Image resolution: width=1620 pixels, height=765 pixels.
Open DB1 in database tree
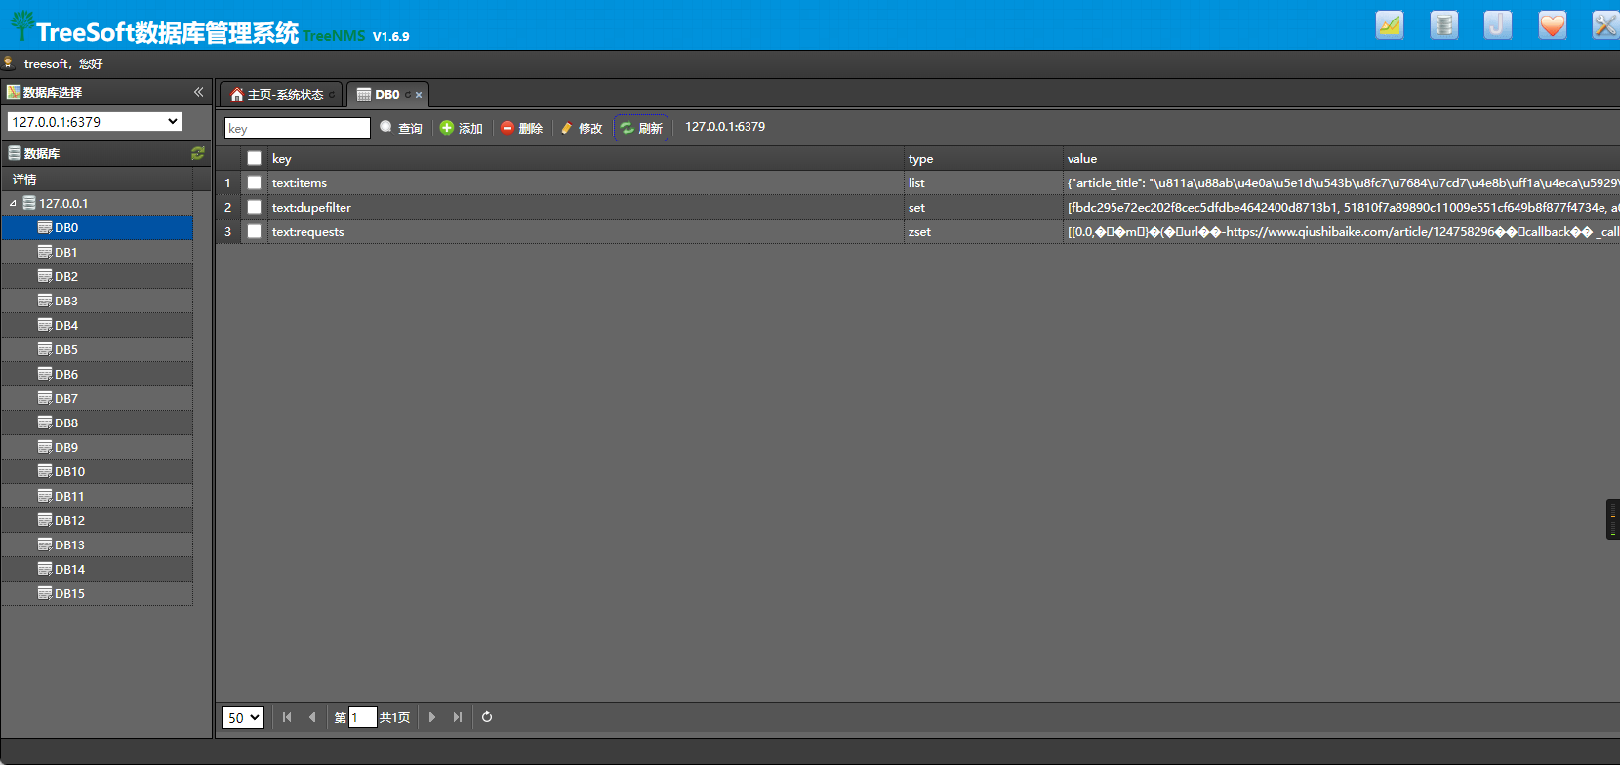(x=97, y=252)
